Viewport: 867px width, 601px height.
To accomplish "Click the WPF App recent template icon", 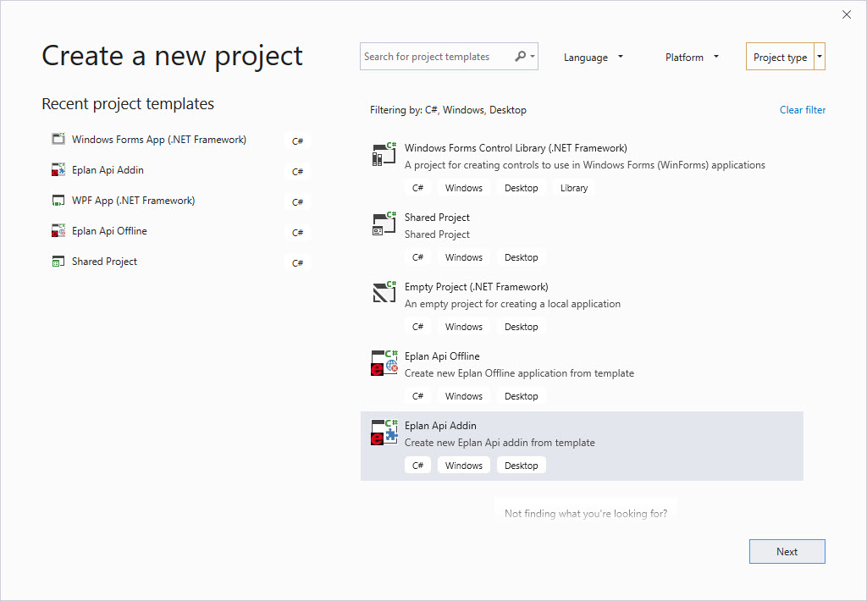I will coord(58,200).
